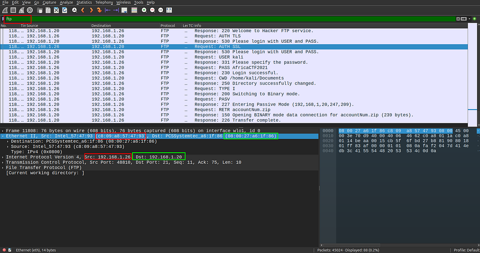Click the stop capture square icon
The width and height of the screenshot is (480, 253).
pos(13,10)
